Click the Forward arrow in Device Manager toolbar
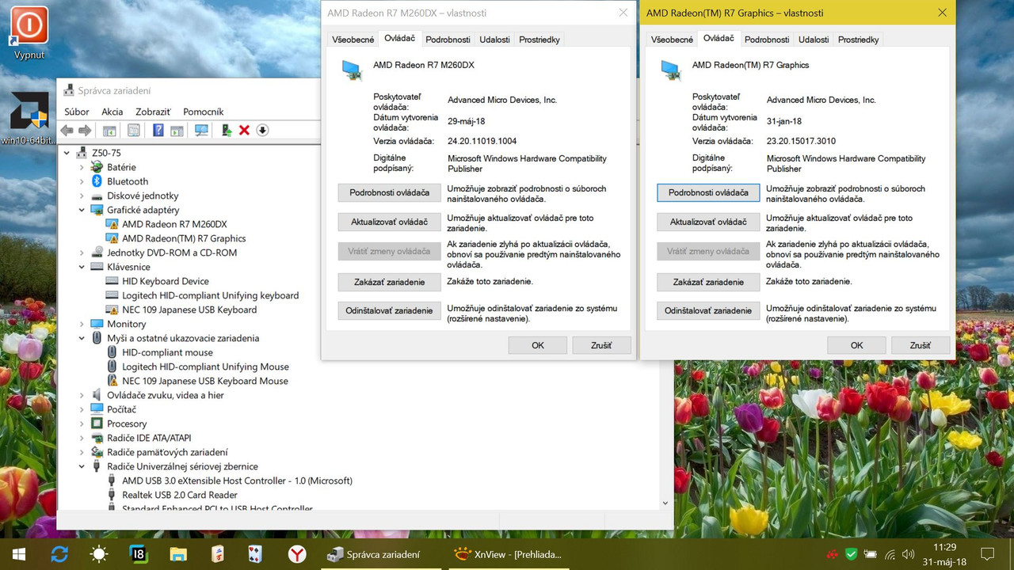 pyautogui.click(x=85, y=131)
